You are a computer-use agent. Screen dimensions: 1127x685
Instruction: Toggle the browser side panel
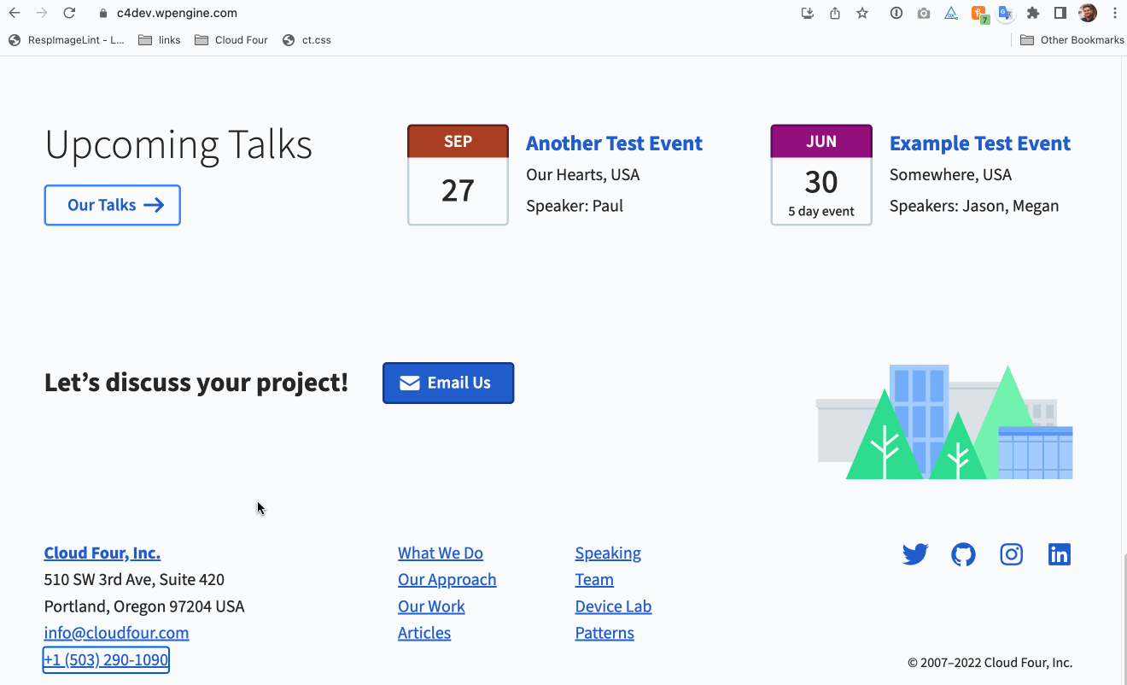point(1060,13)
